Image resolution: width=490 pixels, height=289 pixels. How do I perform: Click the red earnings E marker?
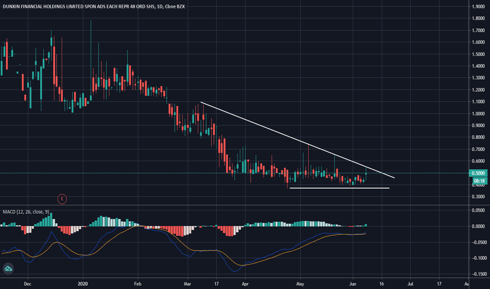point(62,199)
